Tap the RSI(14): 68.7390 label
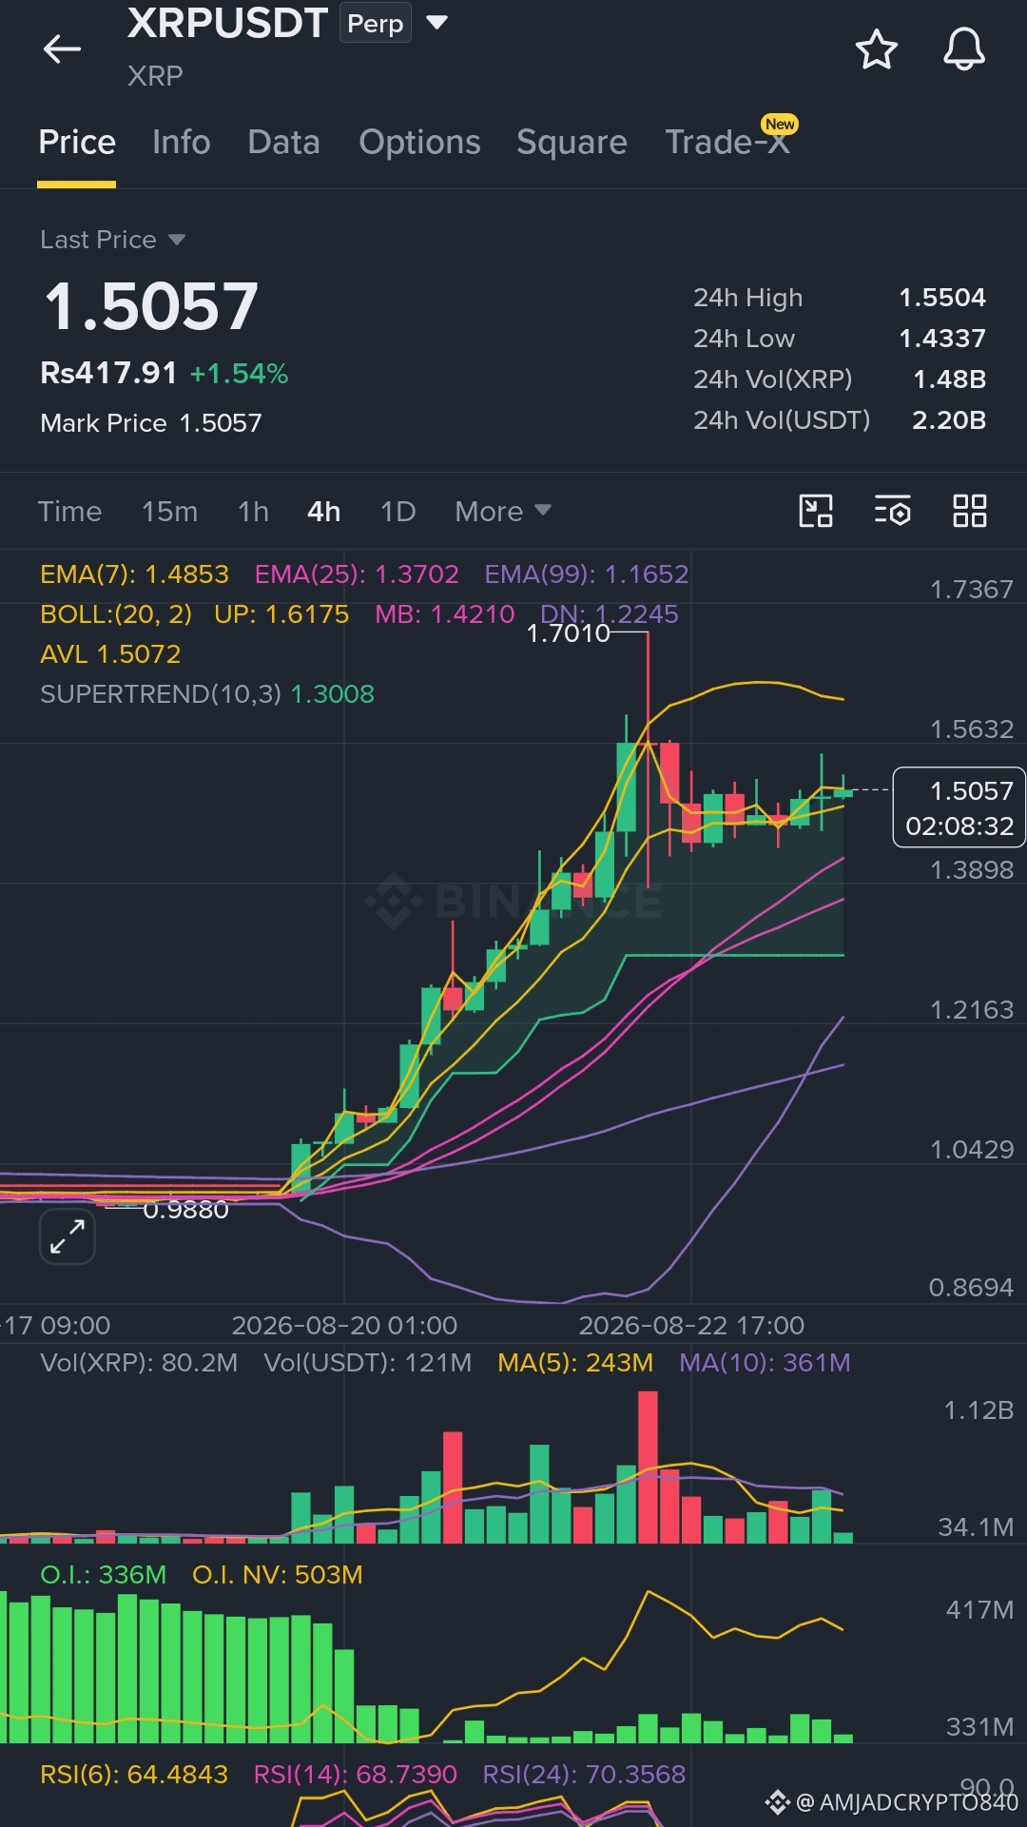This screenshot has width=1027, height=1827. [356, 1775]
